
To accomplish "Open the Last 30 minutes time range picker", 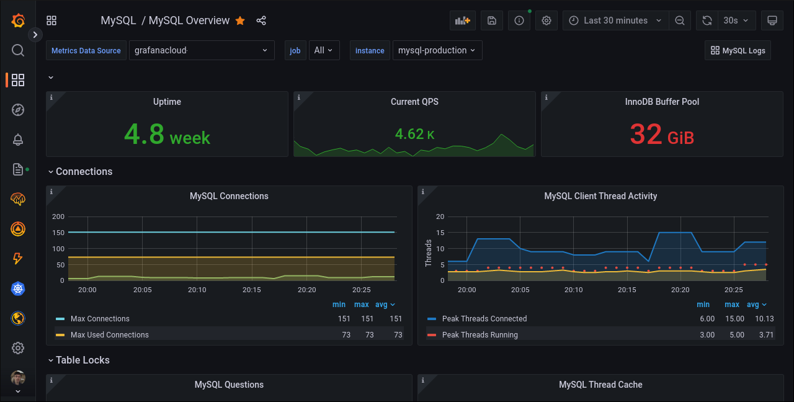I will (615, 20).
